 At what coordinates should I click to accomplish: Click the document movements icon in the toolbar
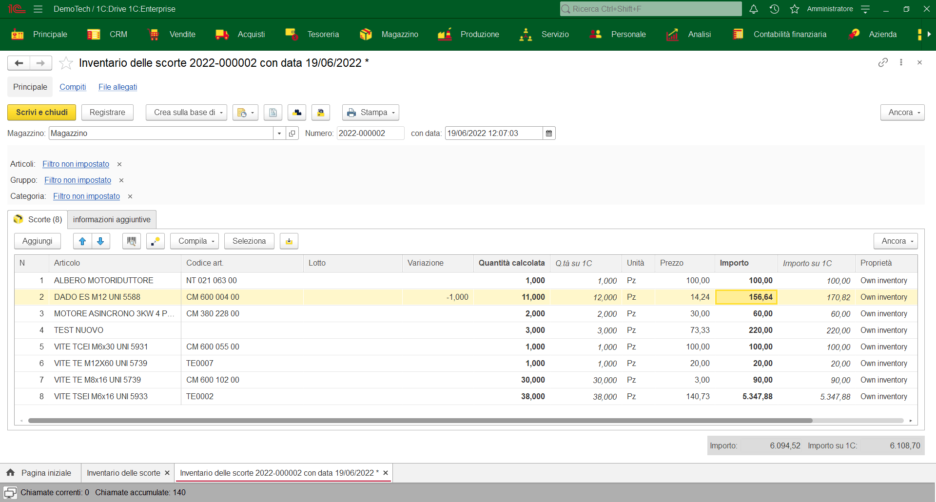pyautogui.click(x=297, y=113)
